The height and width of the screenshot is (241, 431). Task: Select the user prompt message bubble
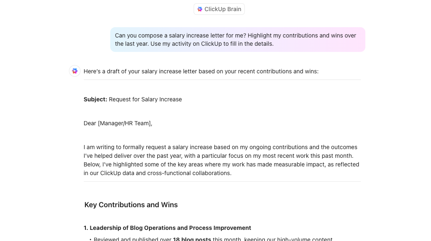[x=237, y=40]
